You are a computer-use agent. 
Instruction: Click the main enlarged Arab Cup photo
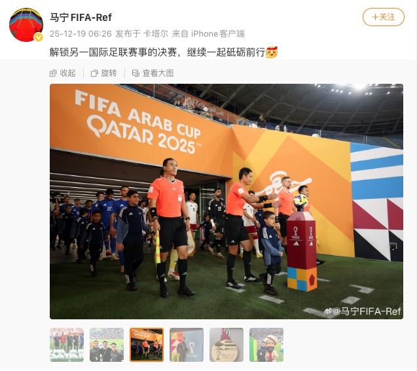coord(227,202)
